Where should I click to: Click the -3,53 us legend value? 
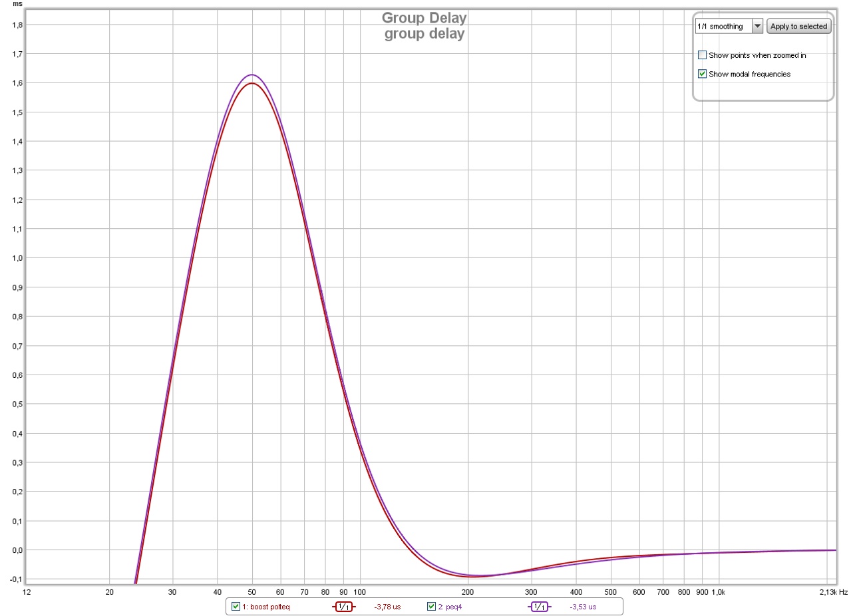click(x=584, y=607)
